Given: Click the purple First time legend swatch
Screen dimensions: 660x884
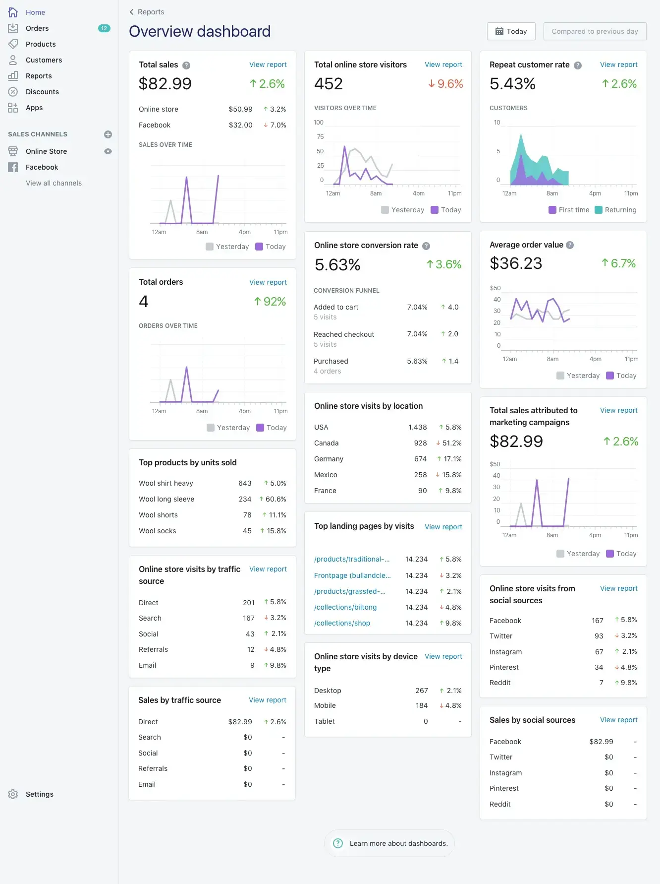Looking at the screenshot, I should [x=552, y=210].
